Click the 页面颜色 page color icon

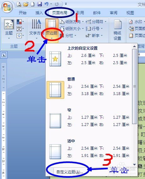pos(131,29)
